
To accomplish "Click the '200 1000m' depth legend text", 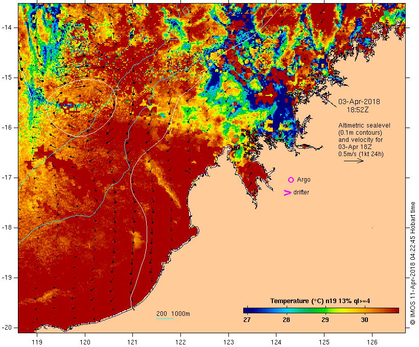I will [173, 314].
